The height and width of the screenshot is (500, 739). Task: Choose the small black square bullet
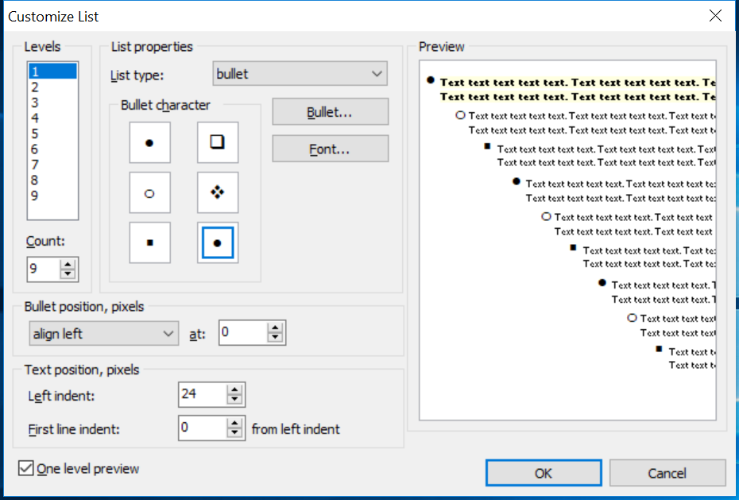149,242
